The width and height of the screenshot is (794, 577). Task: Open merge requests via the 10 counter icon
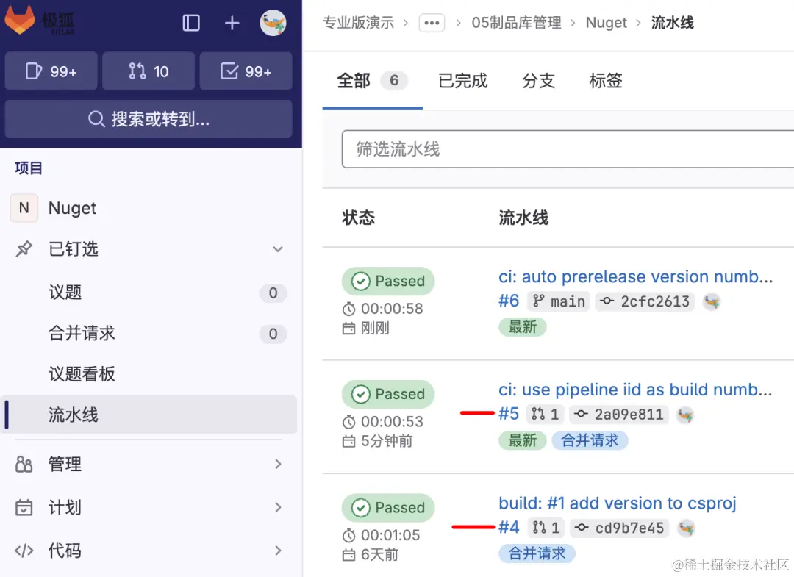[148, 71]
